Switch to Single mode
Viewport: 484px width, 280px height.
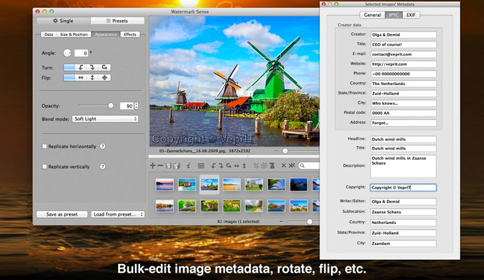pyautogui.click(x=63, y=21)
